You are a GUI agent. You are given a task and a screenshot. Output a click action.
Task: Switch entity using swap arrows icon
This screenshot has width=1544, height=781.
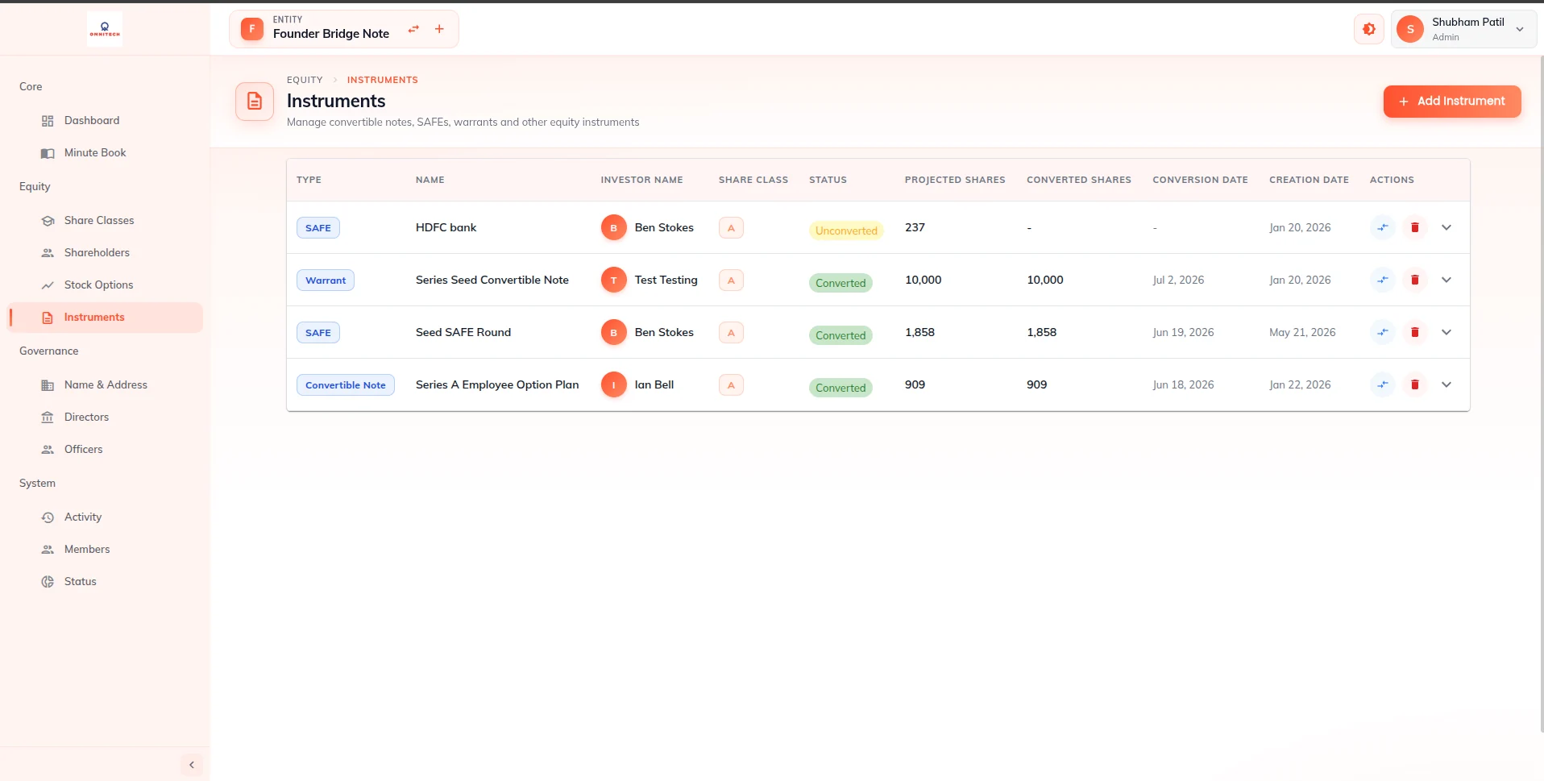pos(413,29)
